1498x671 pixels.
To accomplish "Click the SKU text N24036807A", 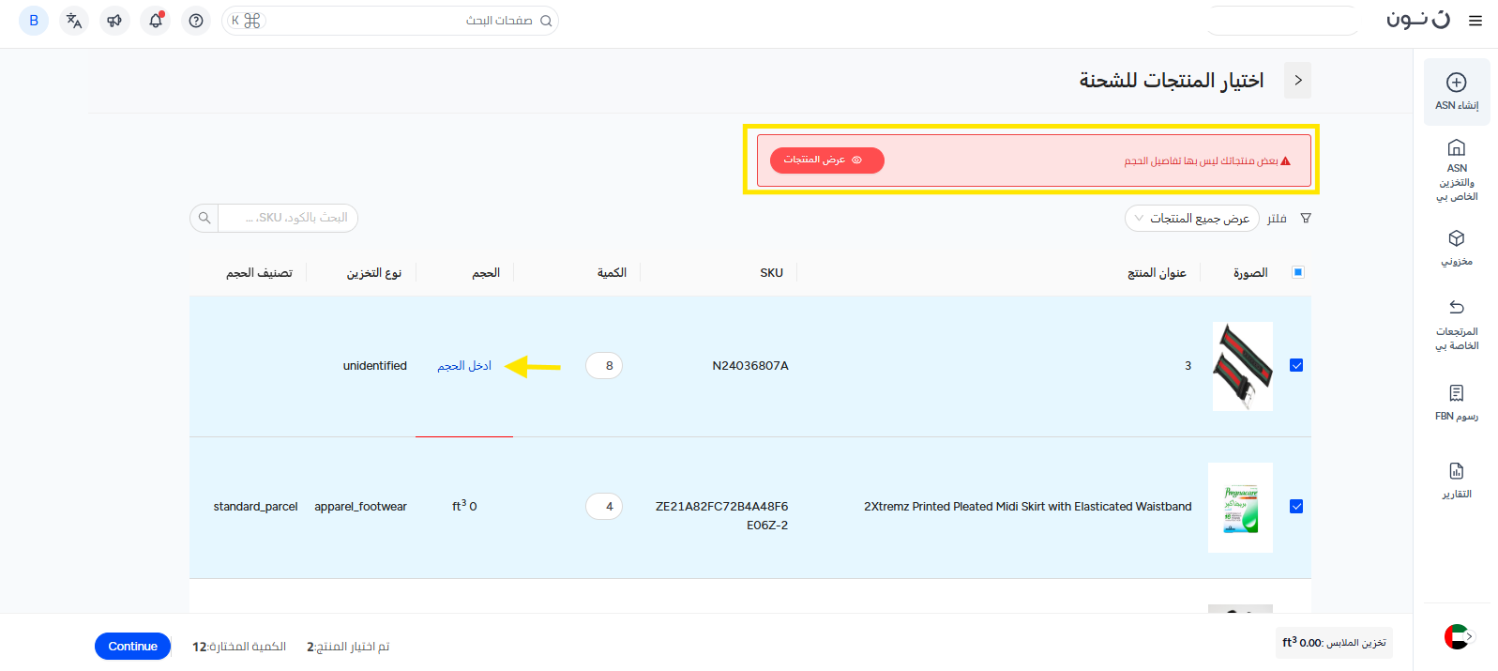I will [750, 366].
